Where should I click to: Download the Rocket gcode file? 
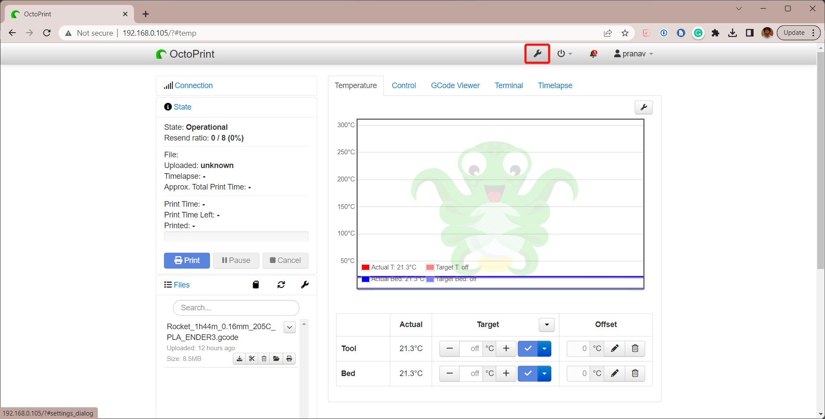[239, 358]
